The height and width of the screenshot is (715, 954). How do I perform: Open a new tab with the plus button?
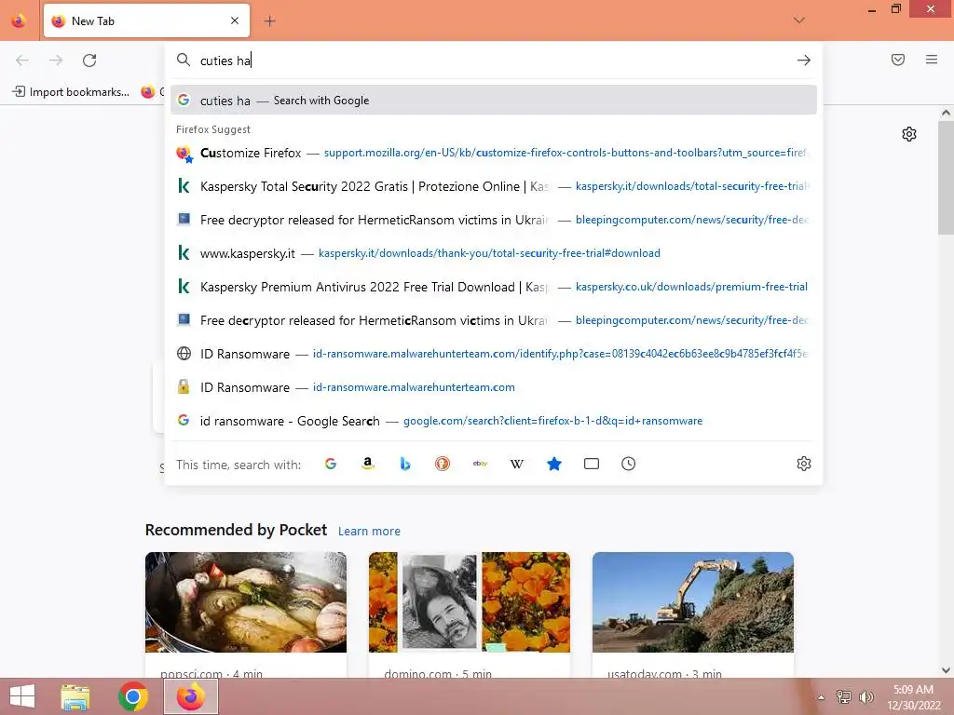[269, 21]
